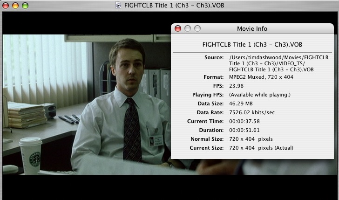Screen dimensions: 339x200
Task: Click the movie file icon in the title bar
Action: point(118,5)
